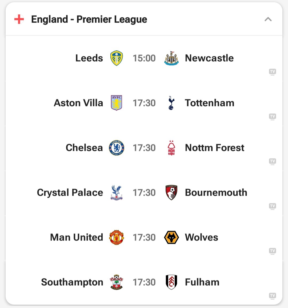Click TV icon for Southampton vs Fulham

coord(272,296)
